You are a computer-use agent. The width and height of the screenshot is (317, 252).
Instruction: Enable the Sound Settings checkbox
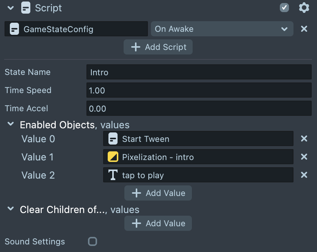click(x=92, y=241)
